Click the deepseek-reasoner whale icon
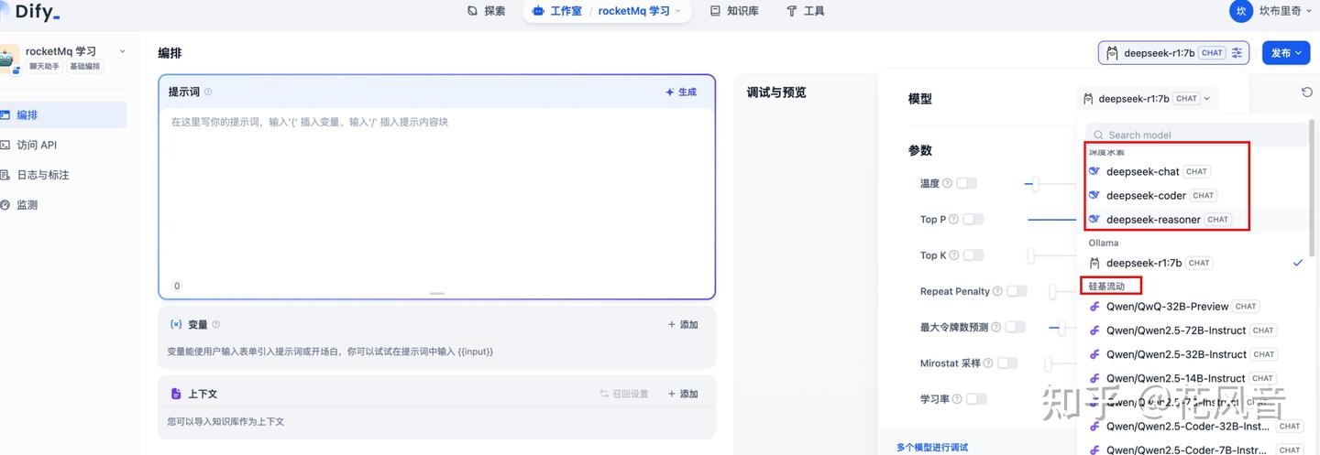 [x=1094, y=219]
